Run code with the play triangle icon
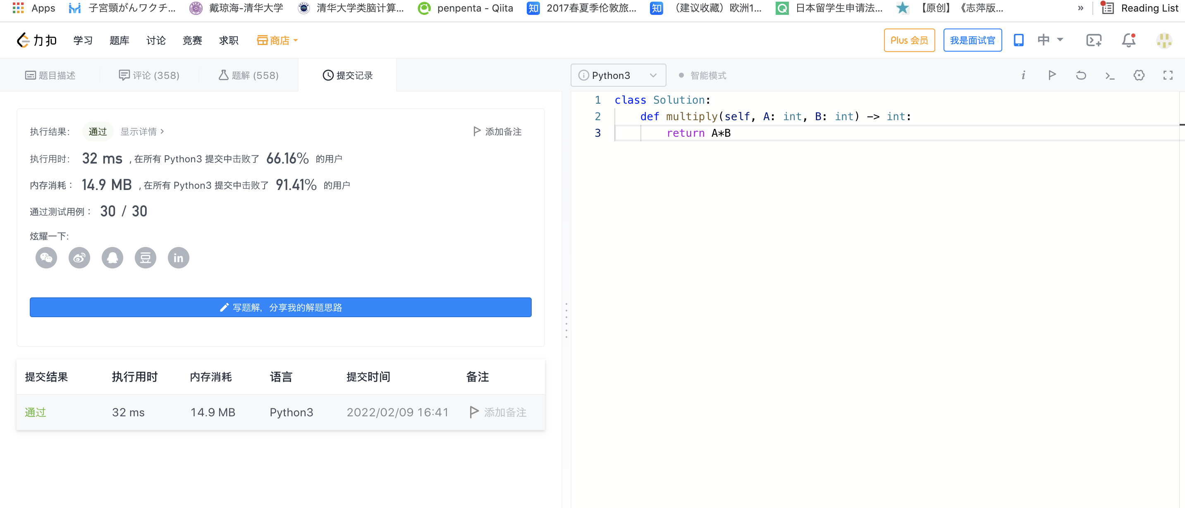This screenshot has width=1185, height=508. pos(1051,75)
